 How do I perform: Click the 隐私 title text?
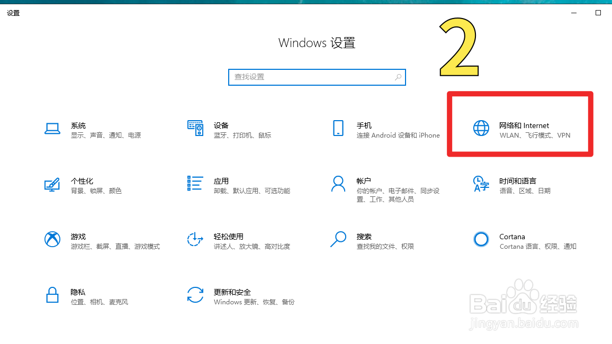[x=78, y=292]
